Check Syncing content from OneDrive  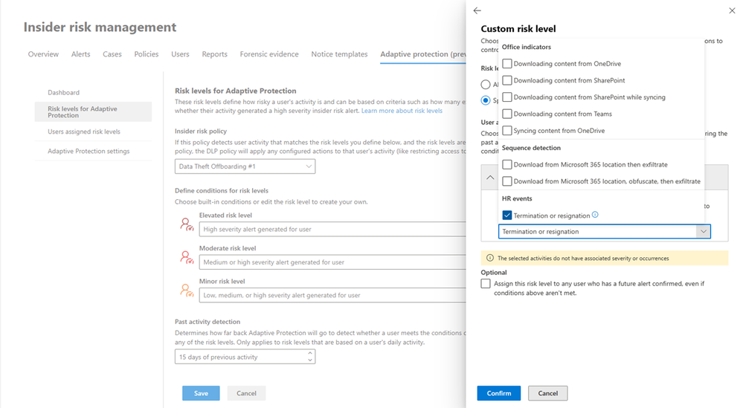pos(507,130)
